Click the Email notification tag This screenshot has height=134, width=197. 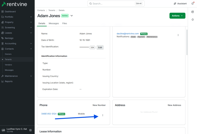click(x=133, y=37)
